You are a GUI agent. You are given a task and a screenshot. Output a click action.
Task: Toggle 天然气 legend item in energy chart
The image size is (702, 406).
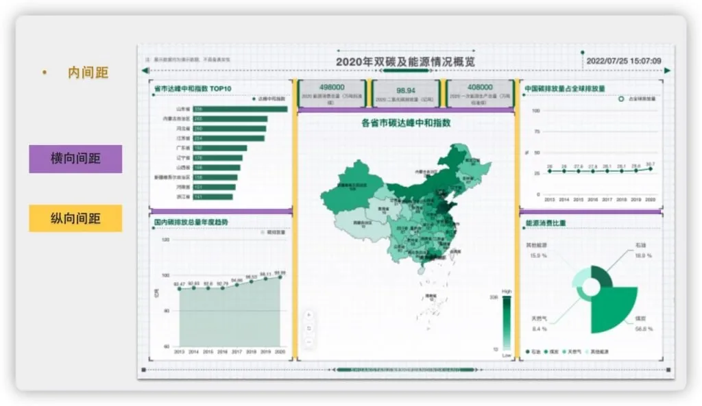point(572,352)
